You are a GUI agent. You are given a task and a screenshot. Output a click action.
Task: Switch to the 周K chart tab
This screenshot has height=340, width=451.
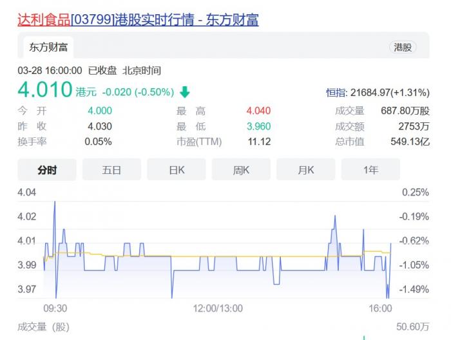point(241,170)
